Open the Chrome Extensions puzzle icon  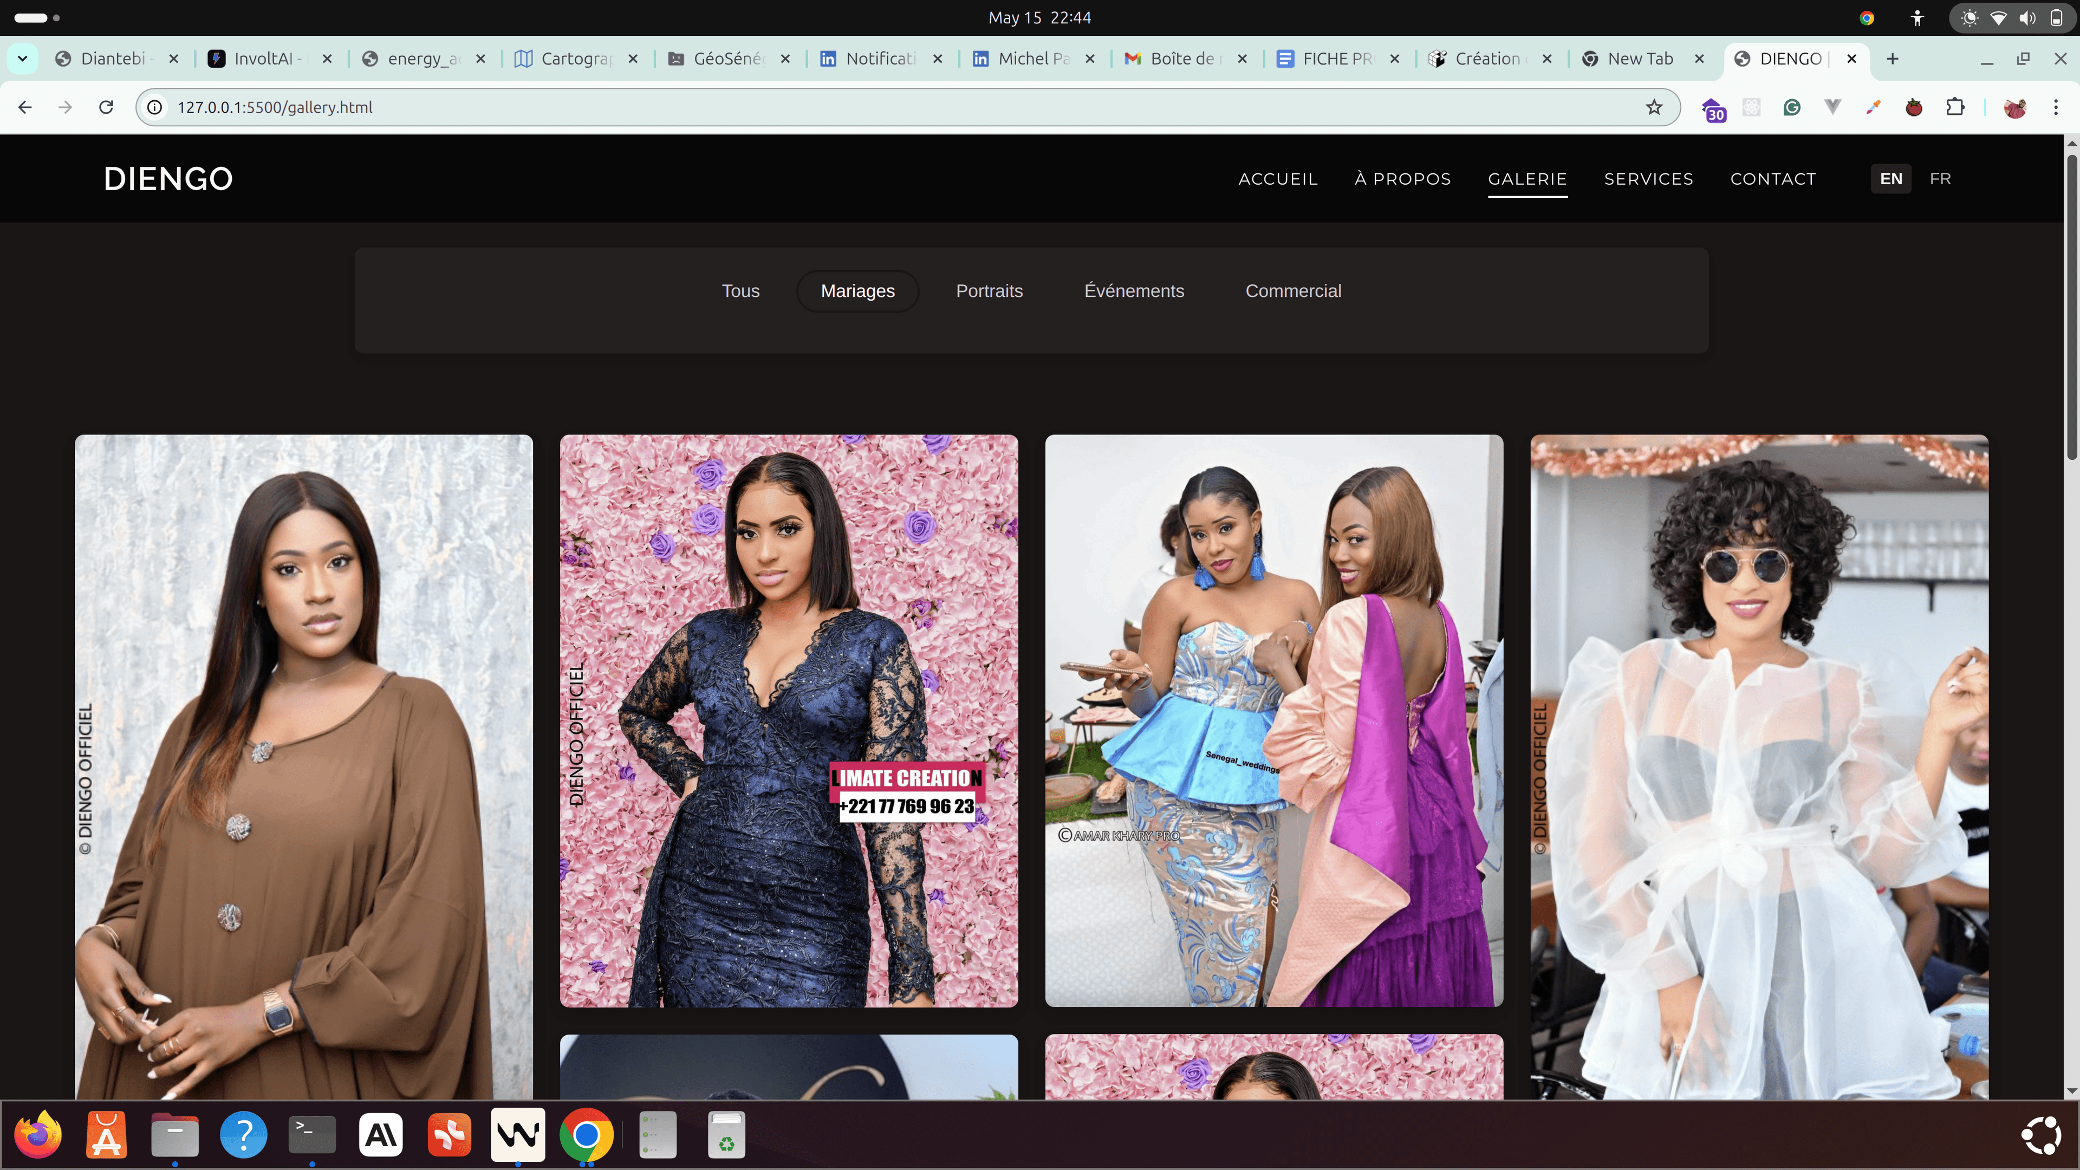pos(1955,107)
